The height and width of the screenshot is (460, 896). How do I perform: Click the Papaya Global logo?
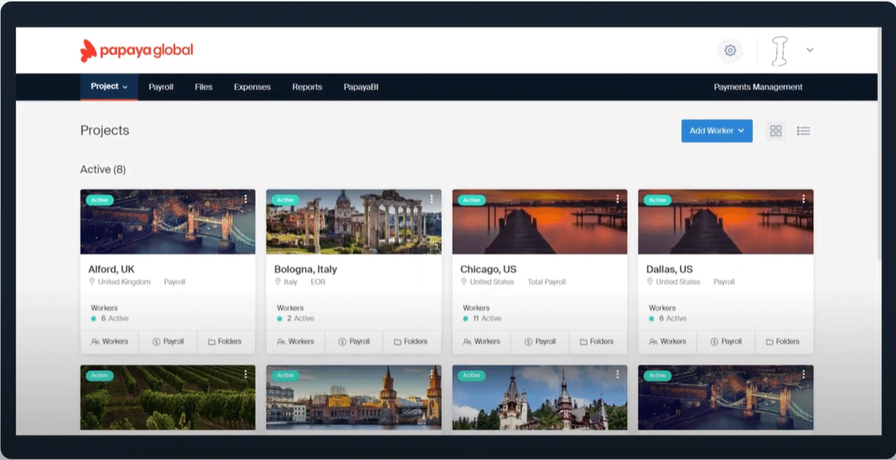(x=136, y=51)
